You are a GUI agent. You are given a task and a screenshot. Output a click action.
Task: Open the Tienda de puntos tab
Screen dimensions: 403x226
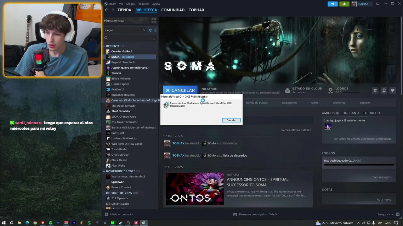257,103
